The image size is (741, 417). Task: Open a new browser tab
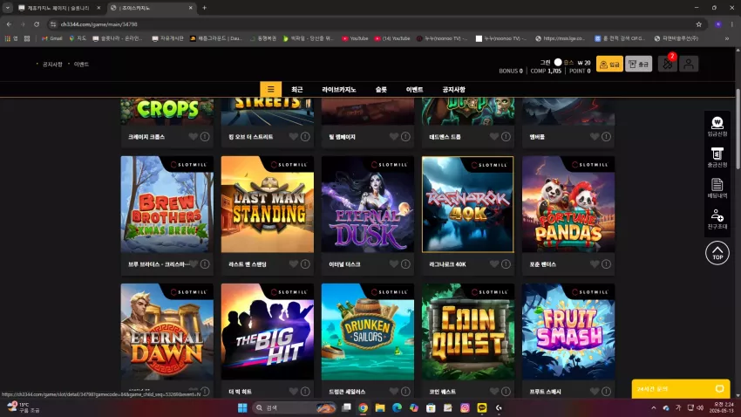pyautogui.click(x=204, y=8)
